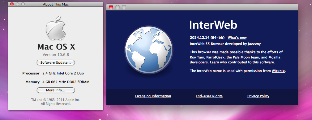
Task: Click the InterWeb heading text
Action: point(213,25)
